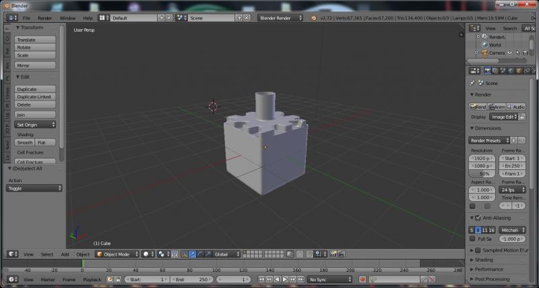The image size is (539, 288).
Task: Expand the Performance panel
Action: click(488, 269)
